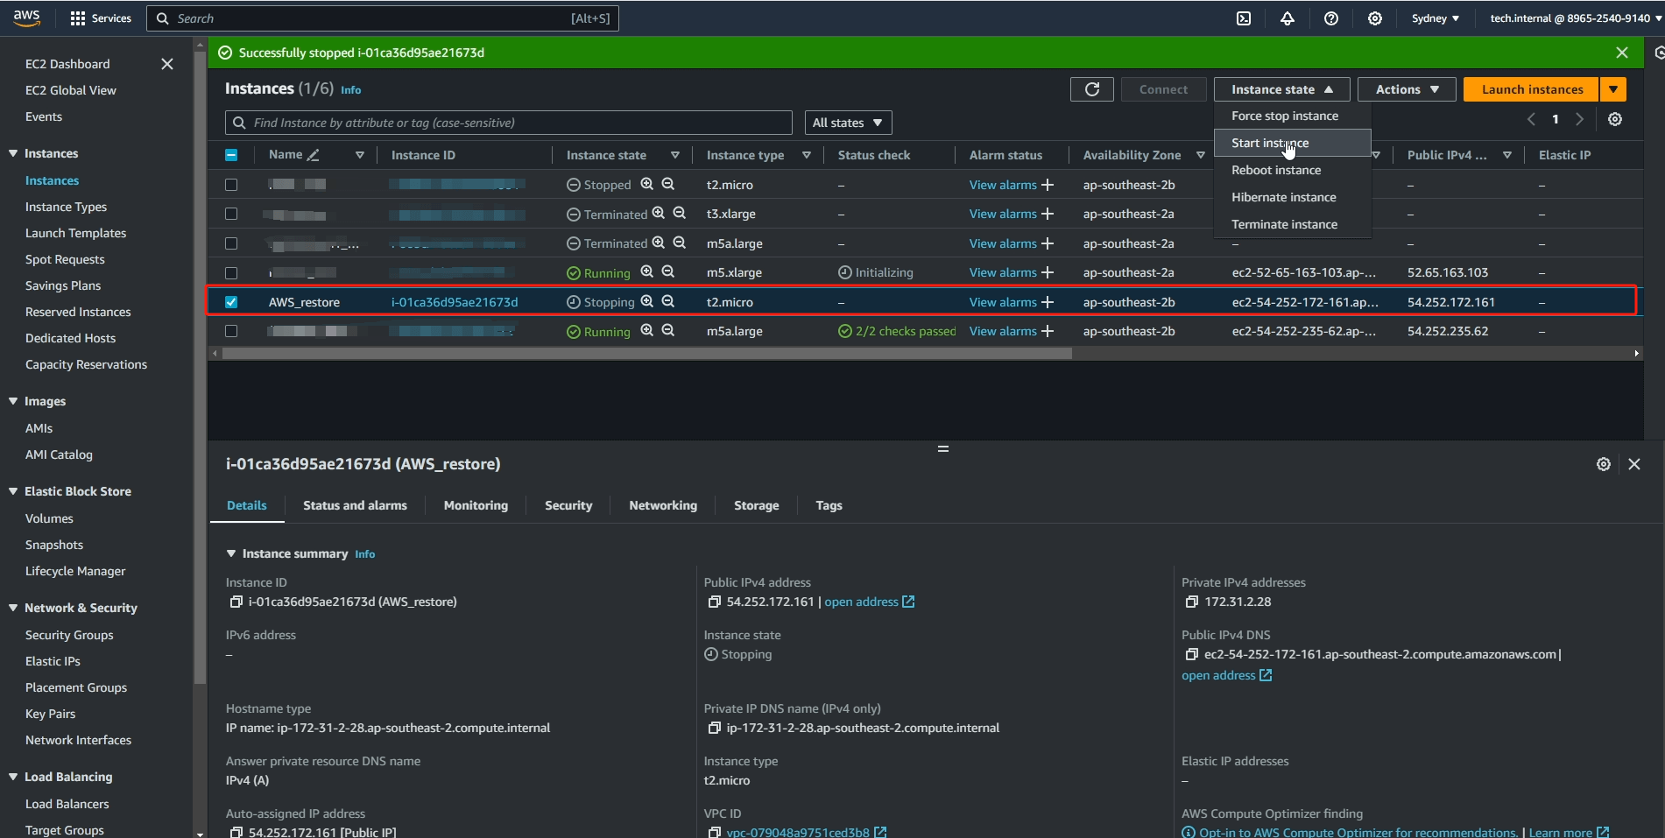Open the AWS home logo
This screenshot has width=1665, height=838.
pos(26,18)
